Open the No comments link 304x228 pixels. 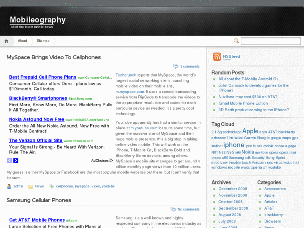pyautogui.click(x=189, y=209)
